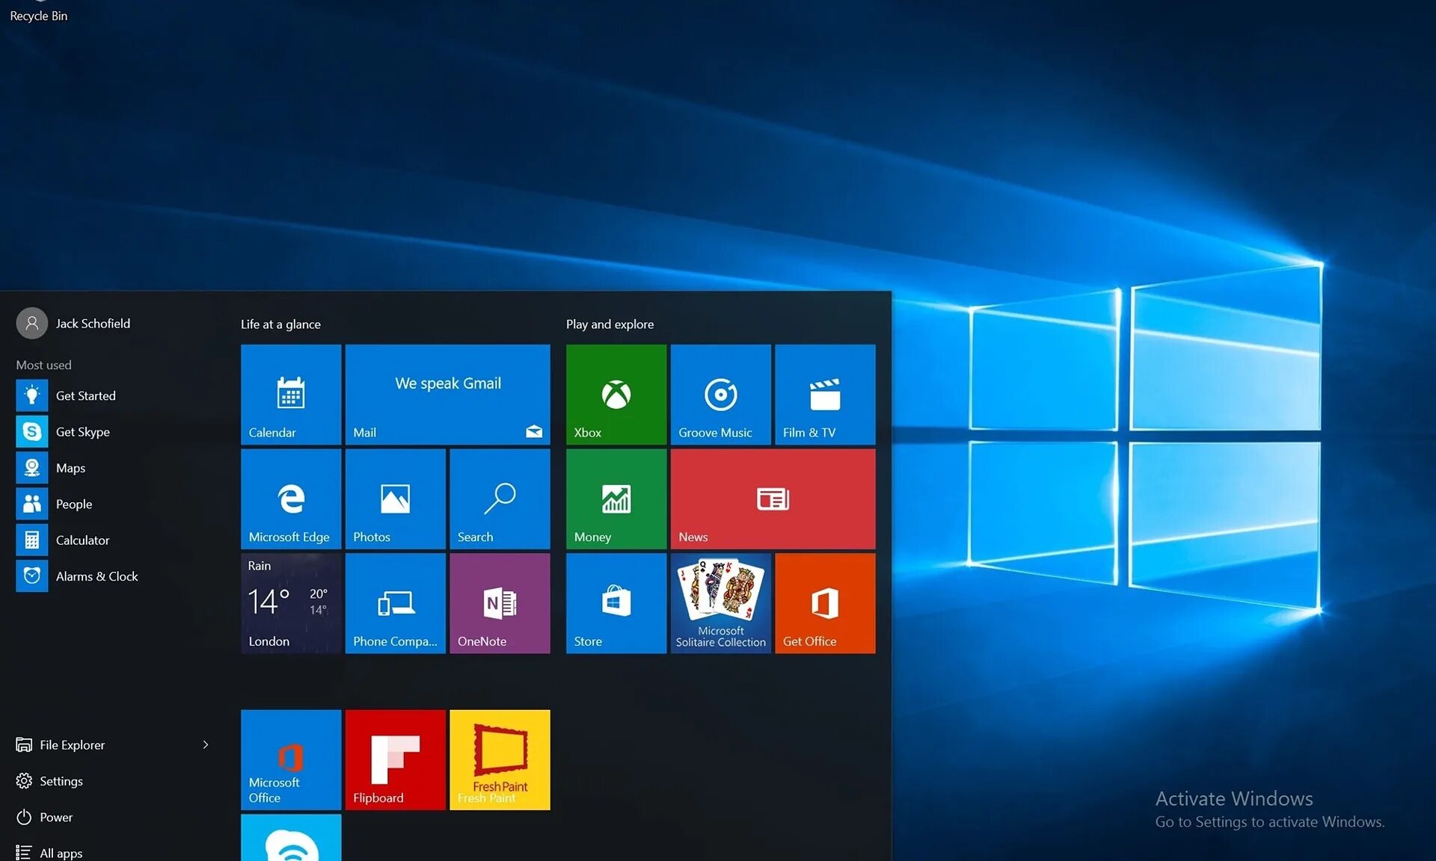The width and height of the screenshot is (1436, 861).
Task: Open the Xbox tile
Action: 616,394
